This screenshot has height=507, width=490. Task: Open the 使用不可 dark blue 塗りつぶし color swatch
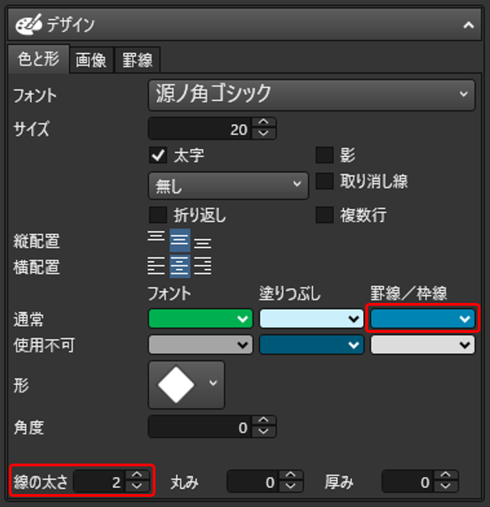tap(312, 345)
